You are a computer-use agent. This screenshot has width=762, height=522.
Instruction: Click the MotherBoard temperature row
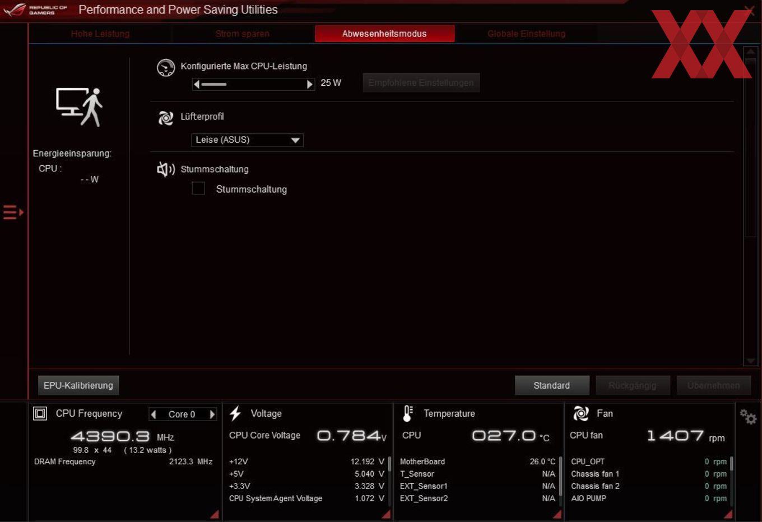point(477,462)
